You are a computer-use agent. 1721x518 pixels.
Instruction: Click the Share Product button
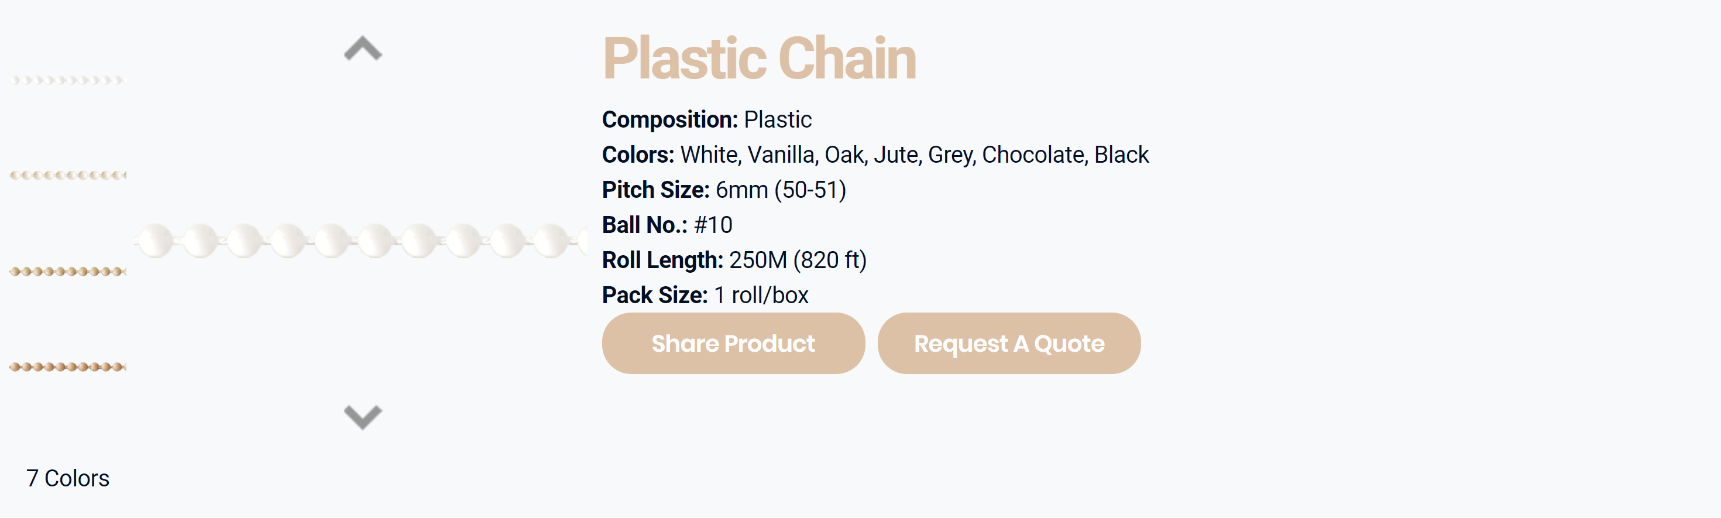click(x=733, y=343)
